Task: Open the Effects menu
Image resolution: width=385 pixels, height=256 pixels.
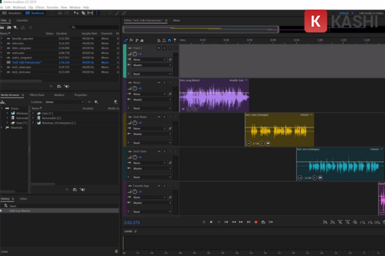Action: coord(40,7)
